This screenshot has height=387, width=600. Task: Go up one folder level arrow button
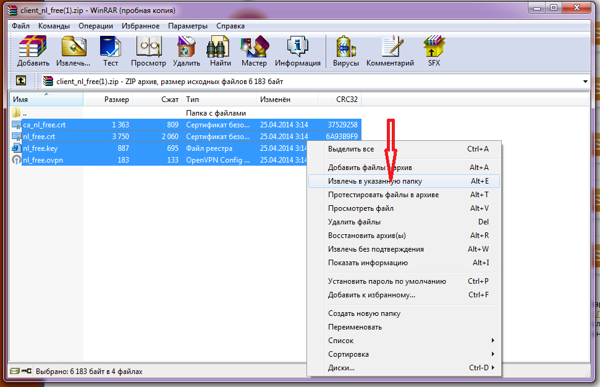click(20, 80)
